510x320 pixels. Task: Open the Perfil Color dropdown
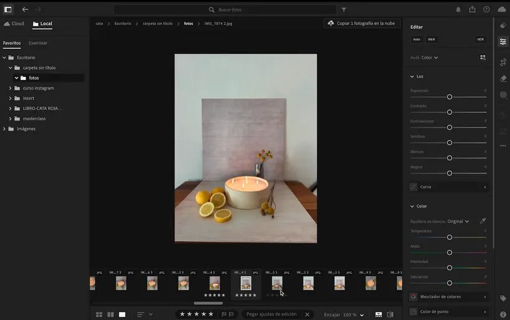coord(430,58)
